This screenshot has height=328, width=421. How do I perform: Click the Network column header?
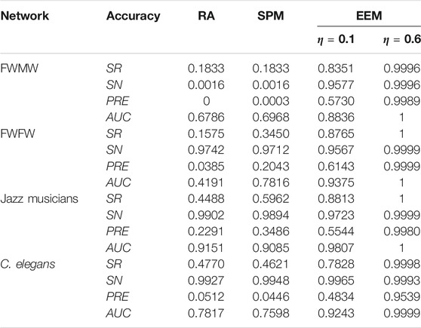pos(25,16)
